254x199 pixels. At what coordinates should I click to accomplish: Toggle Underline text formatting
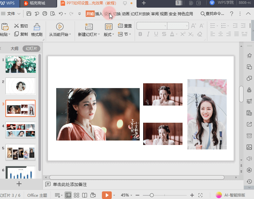(156, 34)
